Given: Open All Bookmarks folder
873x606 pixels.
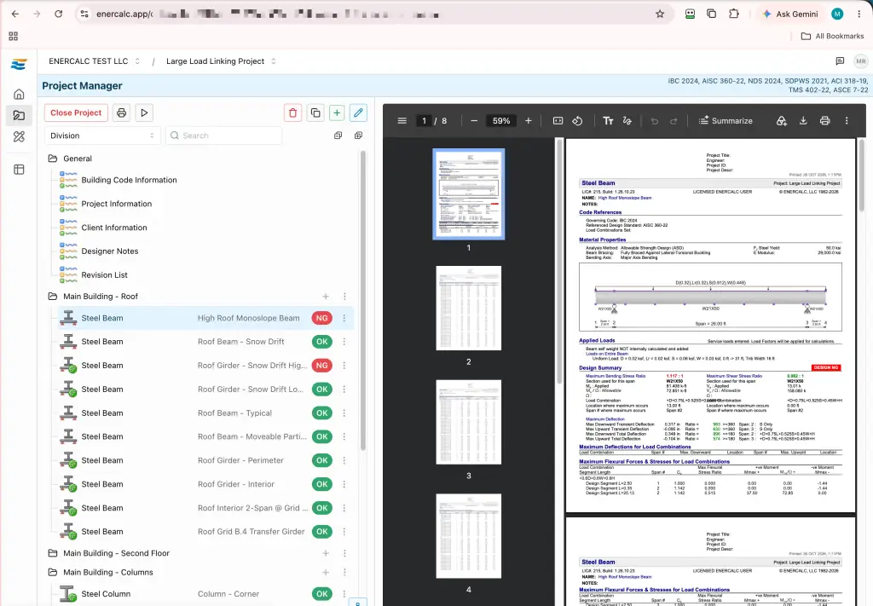Looking at the screenshot, I should tap(832, 36).
